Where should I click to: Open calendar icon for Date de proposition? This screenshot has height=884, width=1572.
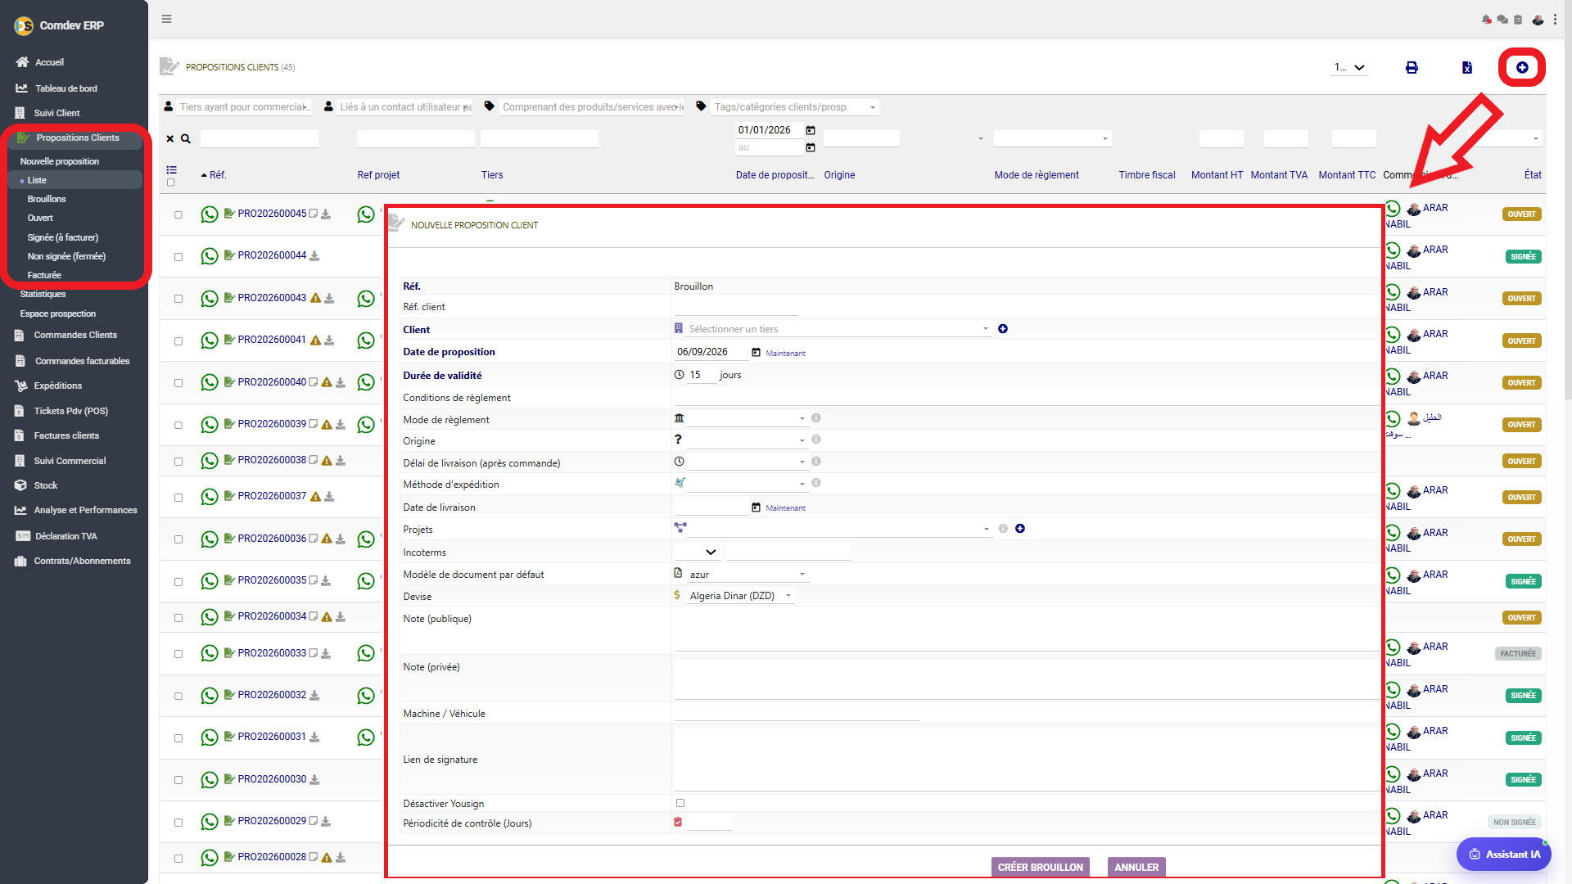coord(756,353)
